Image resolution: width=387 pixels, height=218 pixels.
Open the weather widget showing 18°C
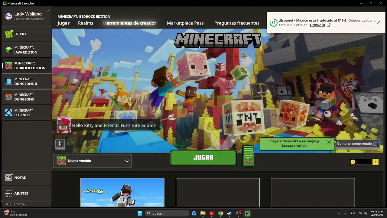(15, 213)
